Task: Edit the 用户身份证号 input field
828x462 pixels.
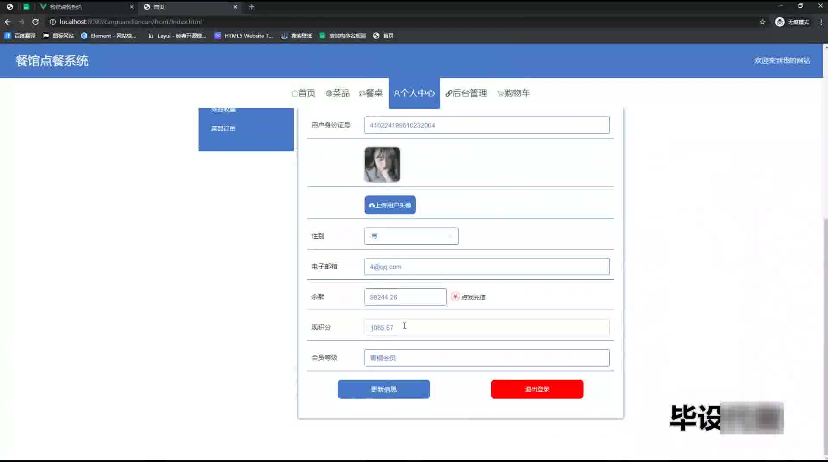Action: click(487, 125)
